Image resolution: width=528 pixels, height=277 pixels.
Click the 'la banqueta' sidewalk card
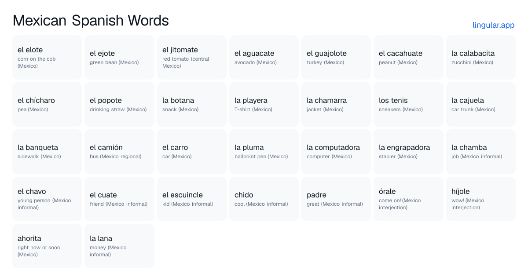coord(47,152)
